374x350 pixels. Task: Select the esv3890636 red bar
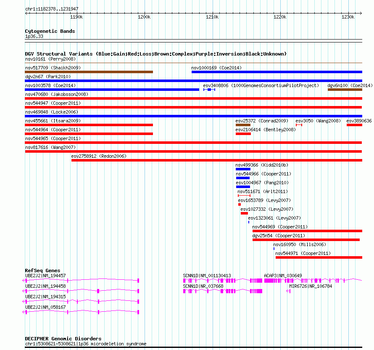pyautogui.click(x=354, y=125)
